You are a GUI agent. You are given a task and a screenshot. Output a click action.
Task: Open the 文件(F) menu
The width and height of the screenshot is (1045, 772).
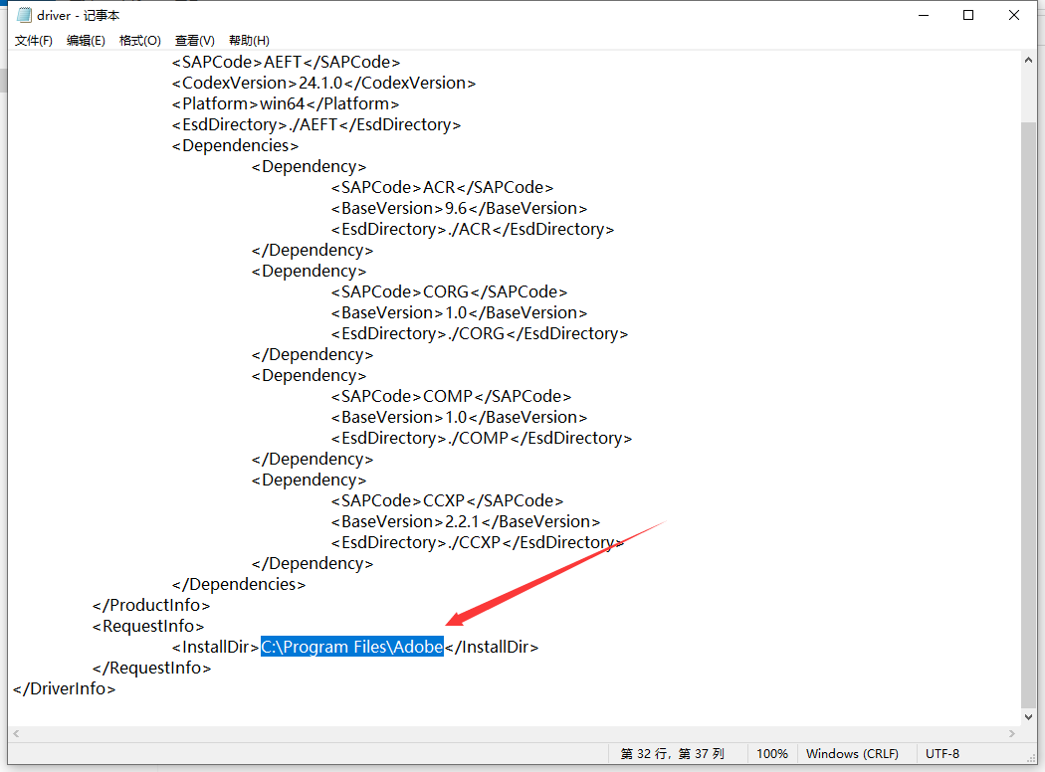click(x=34, y=41)
